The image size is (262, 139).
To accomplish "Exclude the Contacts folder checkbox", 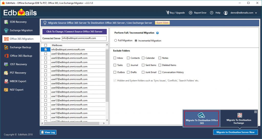I will (128, 58).
